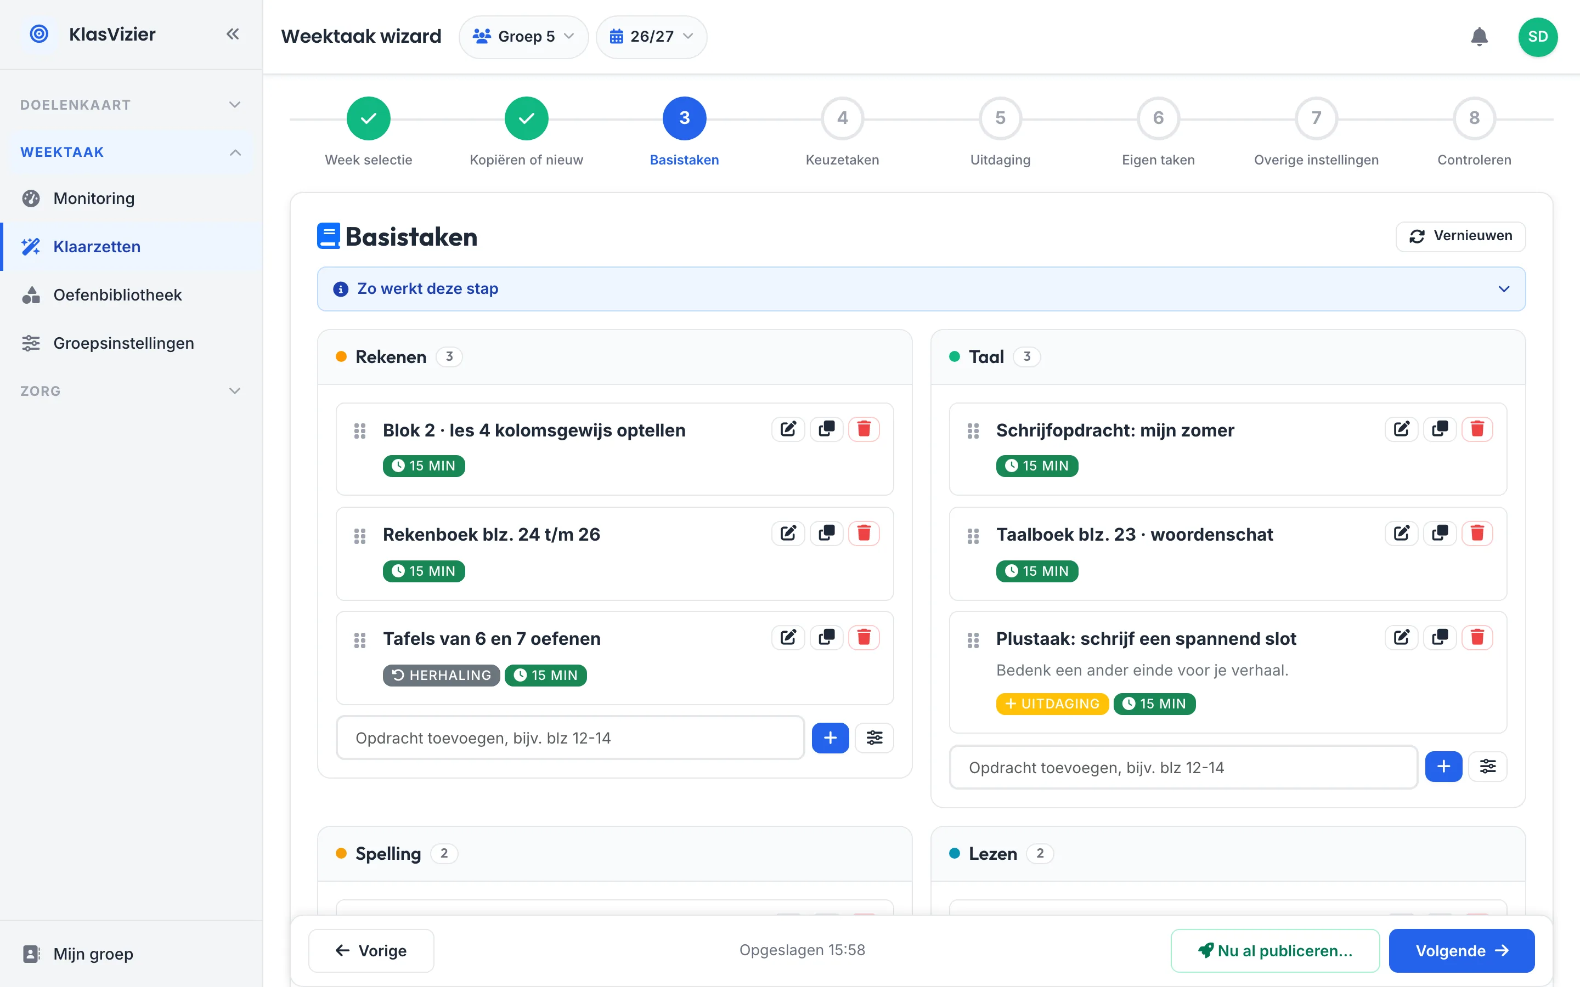Focus the Rekenen 'Opdracht toevoegen' input field
This screenshot has width=1580, height=987.
(570, 738)
